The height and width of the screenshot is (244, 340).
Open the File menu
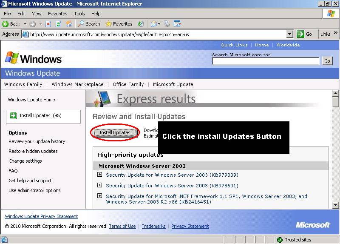(x=7, y=14)
